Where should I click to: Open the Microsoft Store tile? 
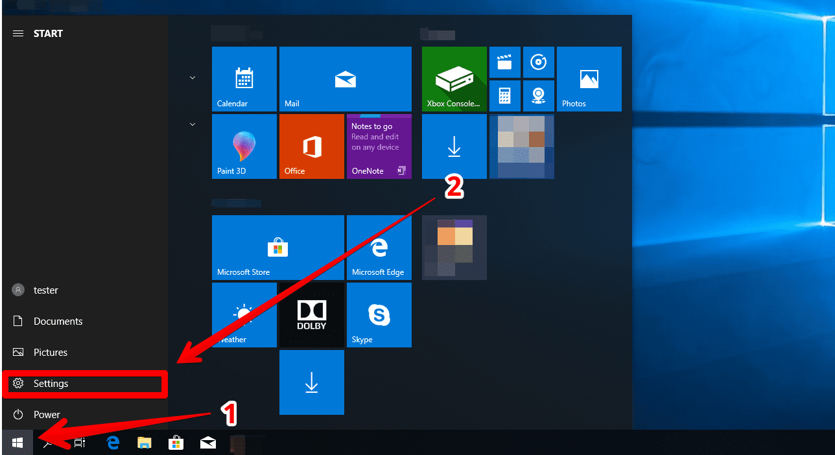278,248
